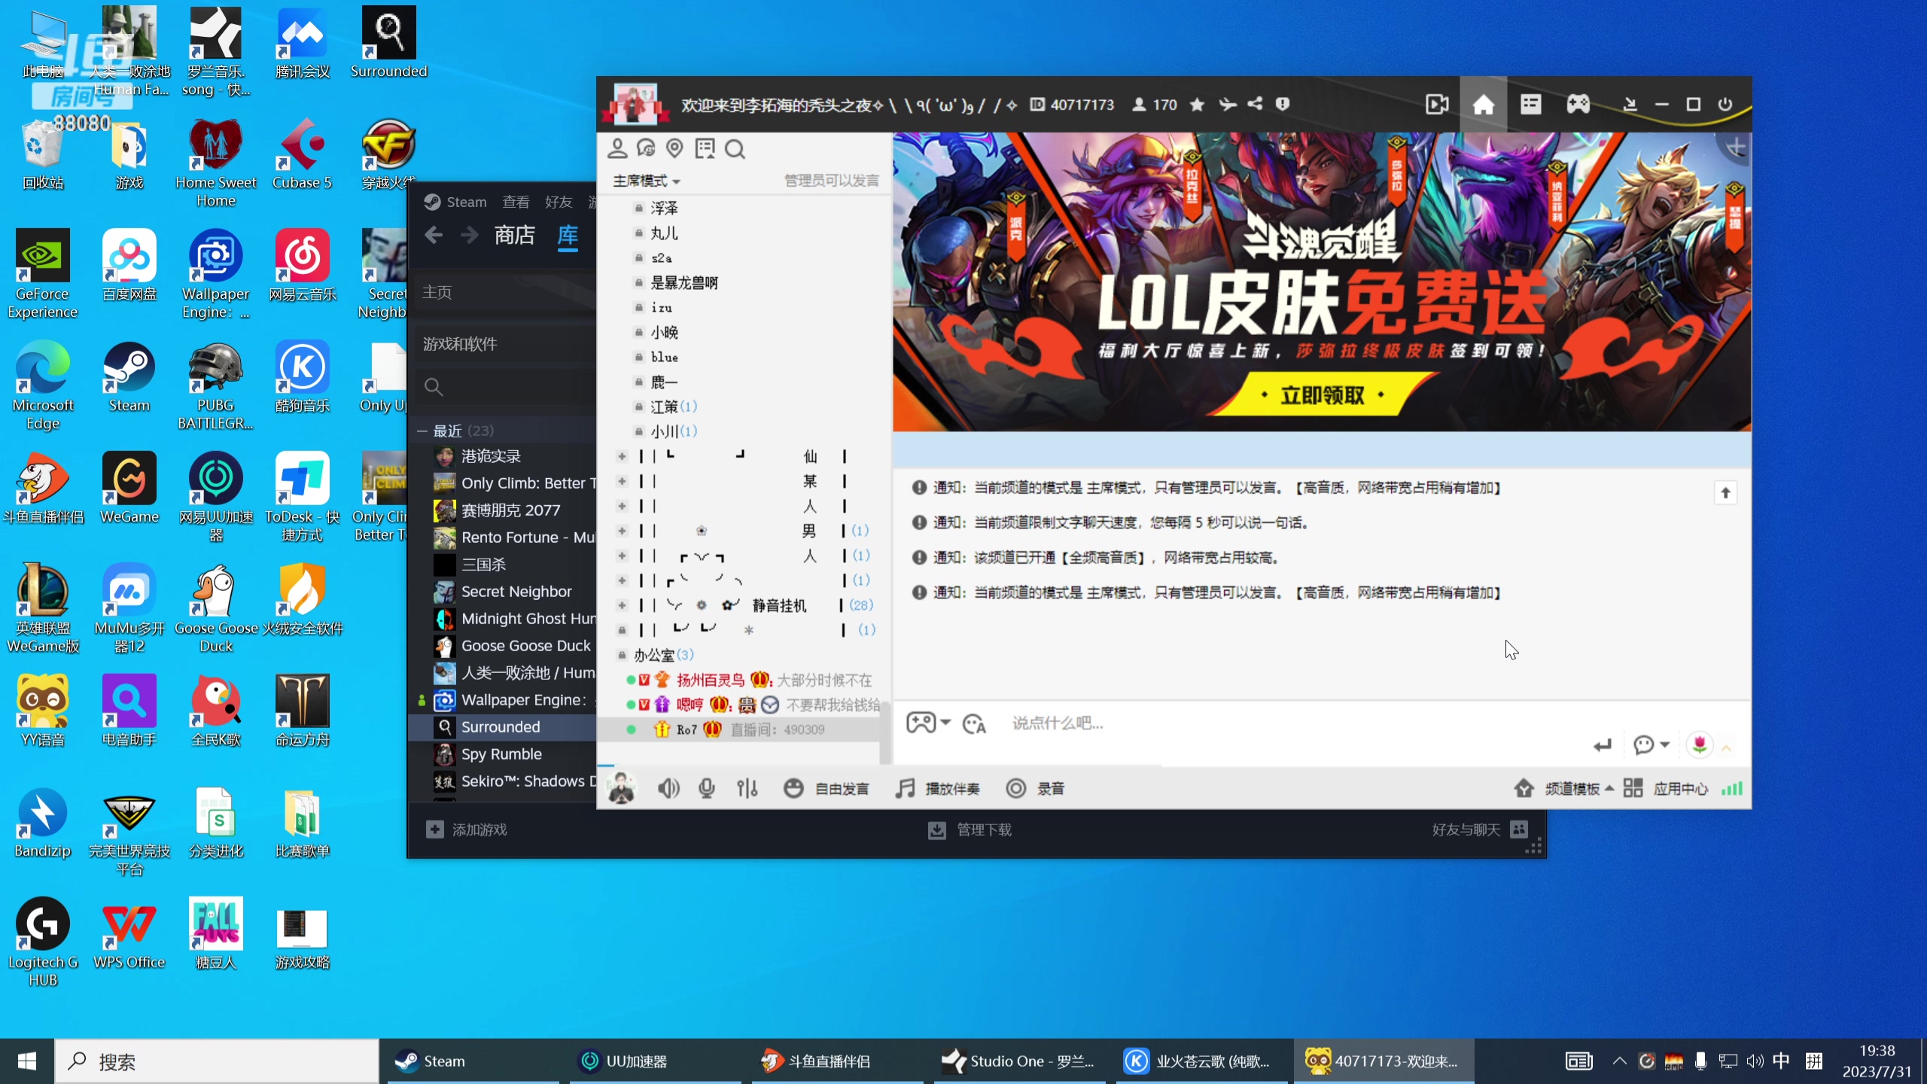1927x1084 pixels.
Task: Start recording with the 录音 icon
Action: coord(1016,788)
